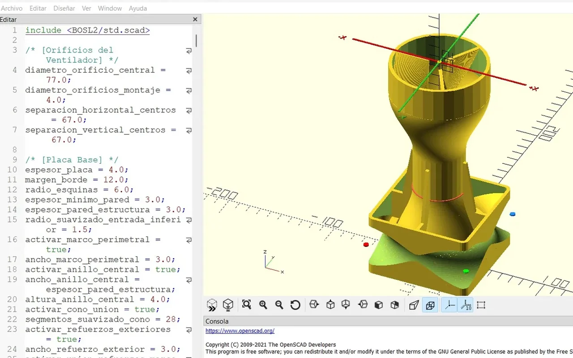Enable Perspective projection mode

[414, 305]
